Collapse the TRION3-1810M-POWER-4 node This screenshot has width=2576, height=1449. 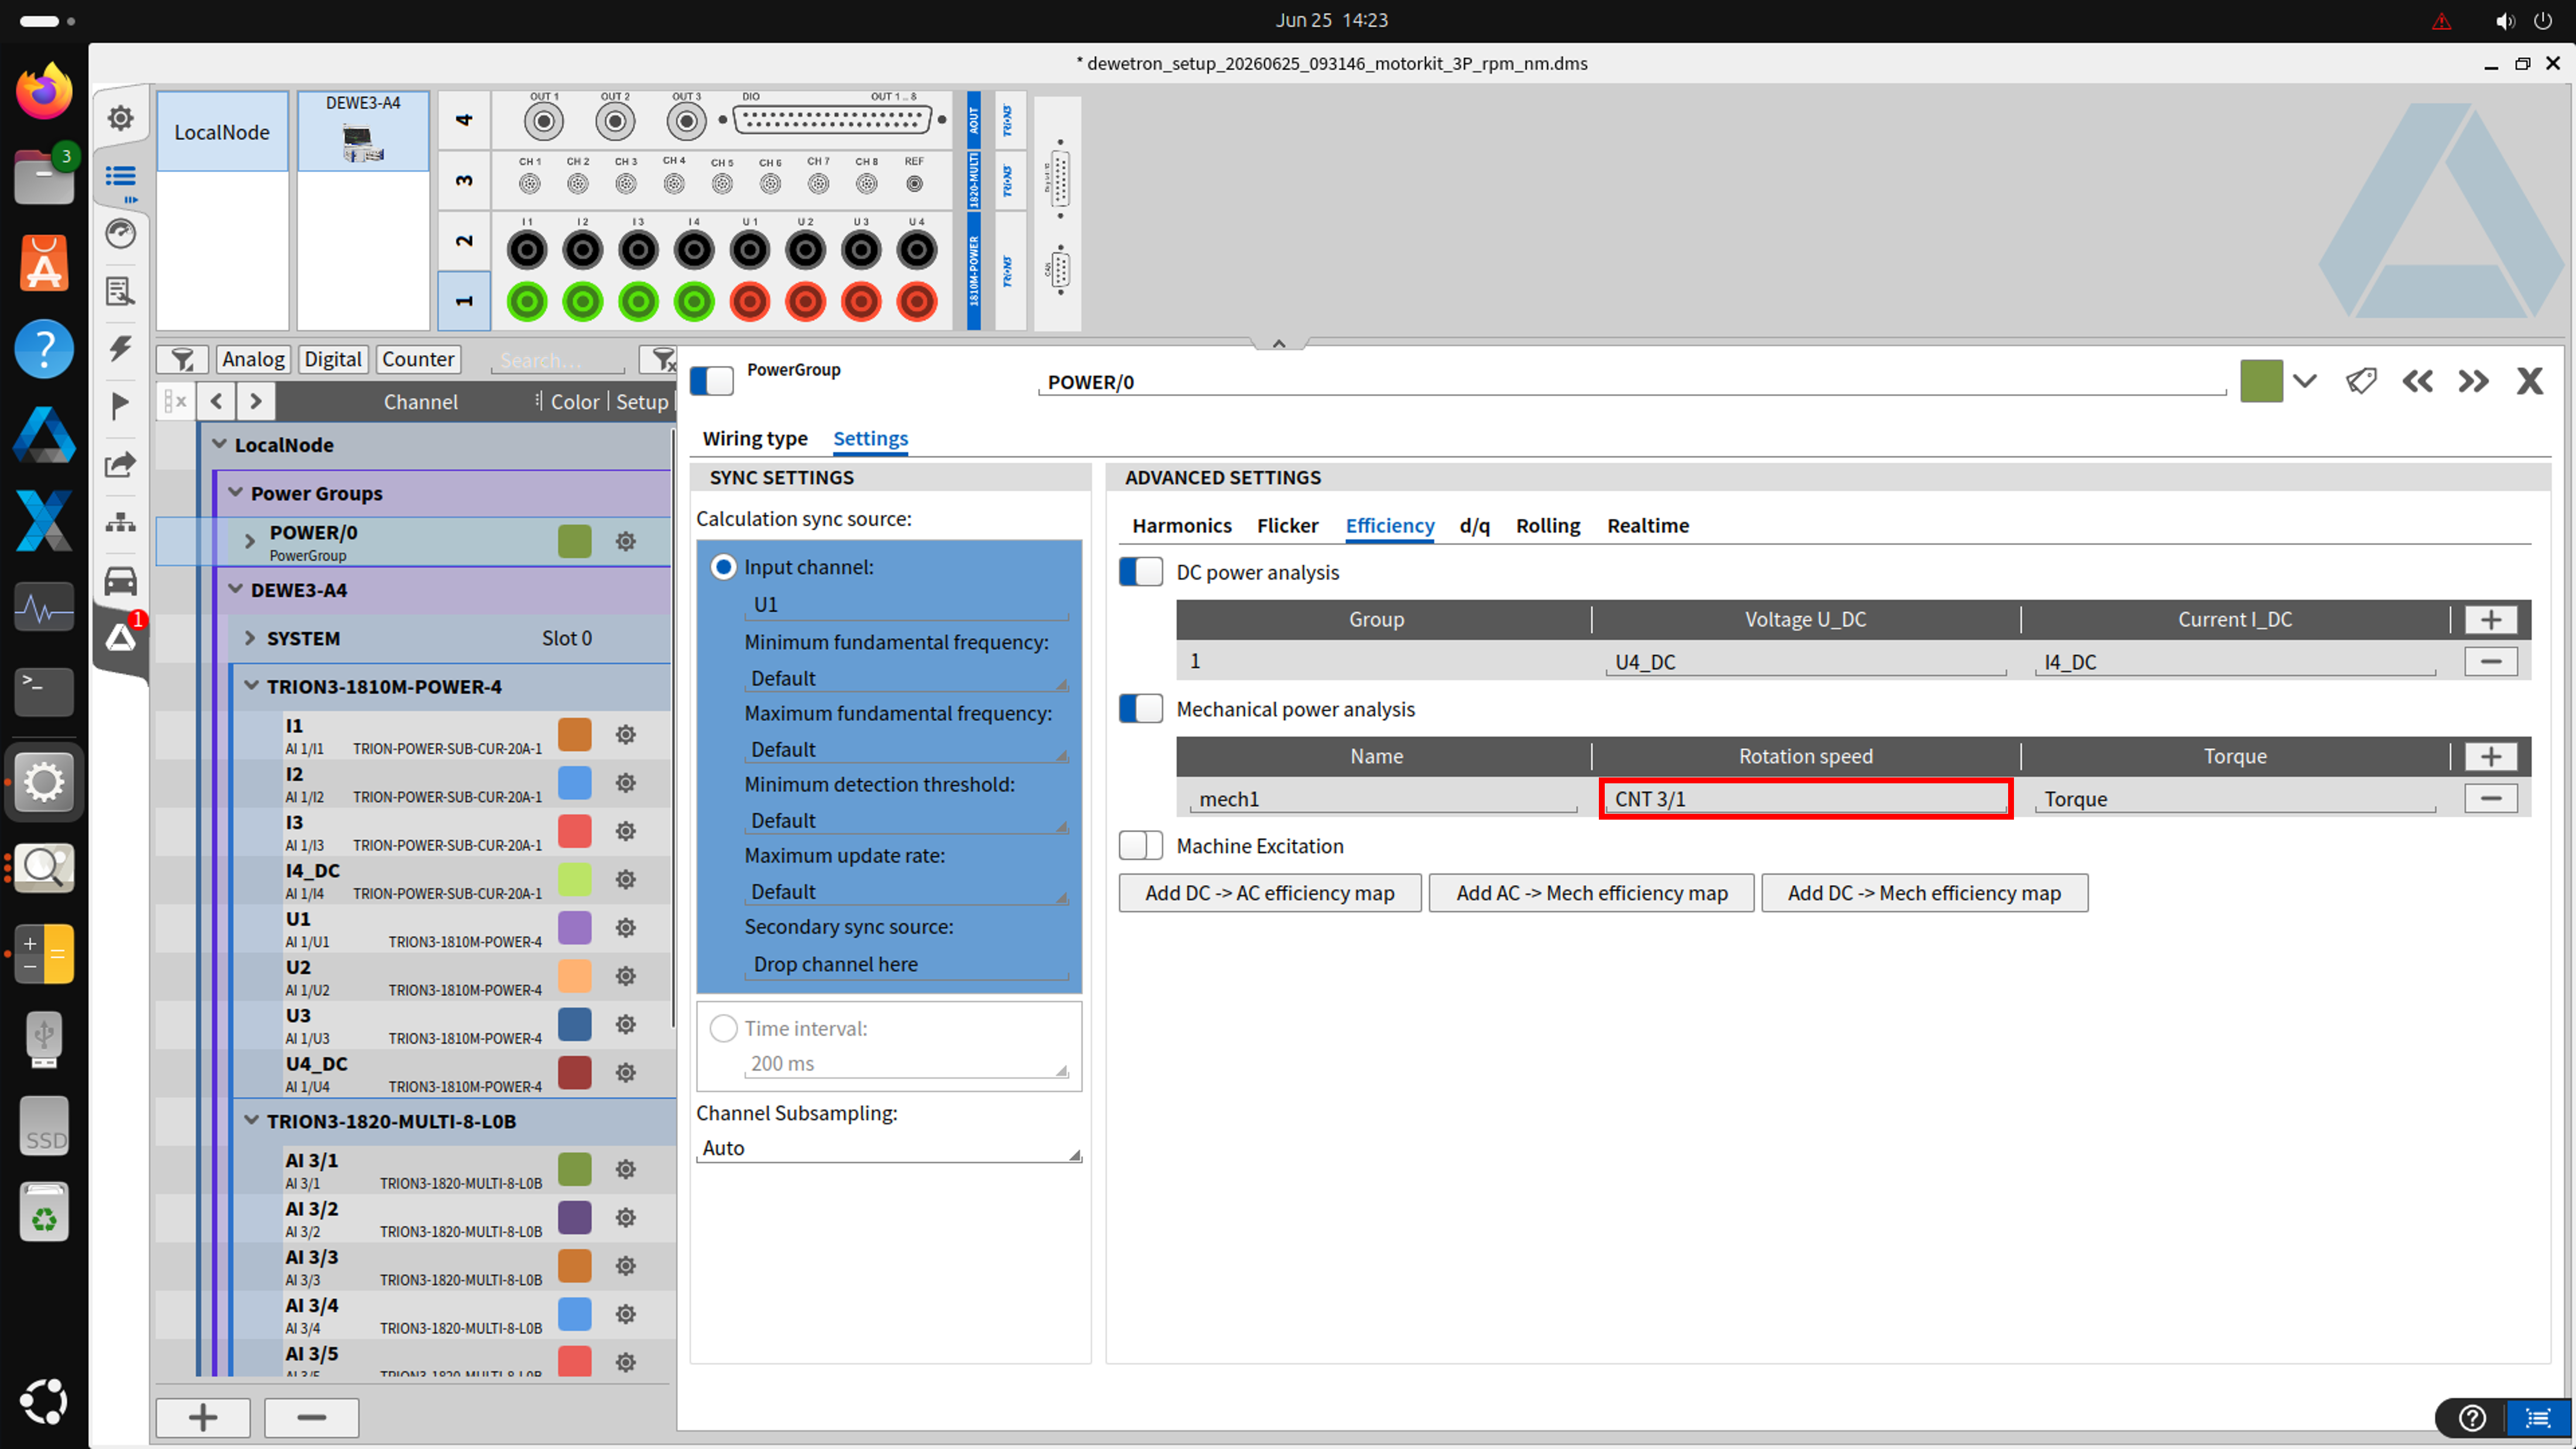click(x=252, y=686)
